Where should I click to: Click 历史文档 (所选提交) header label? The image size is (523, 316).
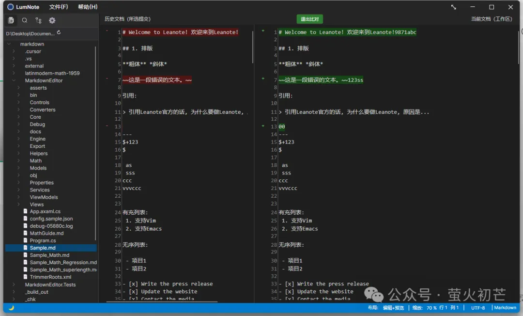pyautogui.click(x=127, y=19)
